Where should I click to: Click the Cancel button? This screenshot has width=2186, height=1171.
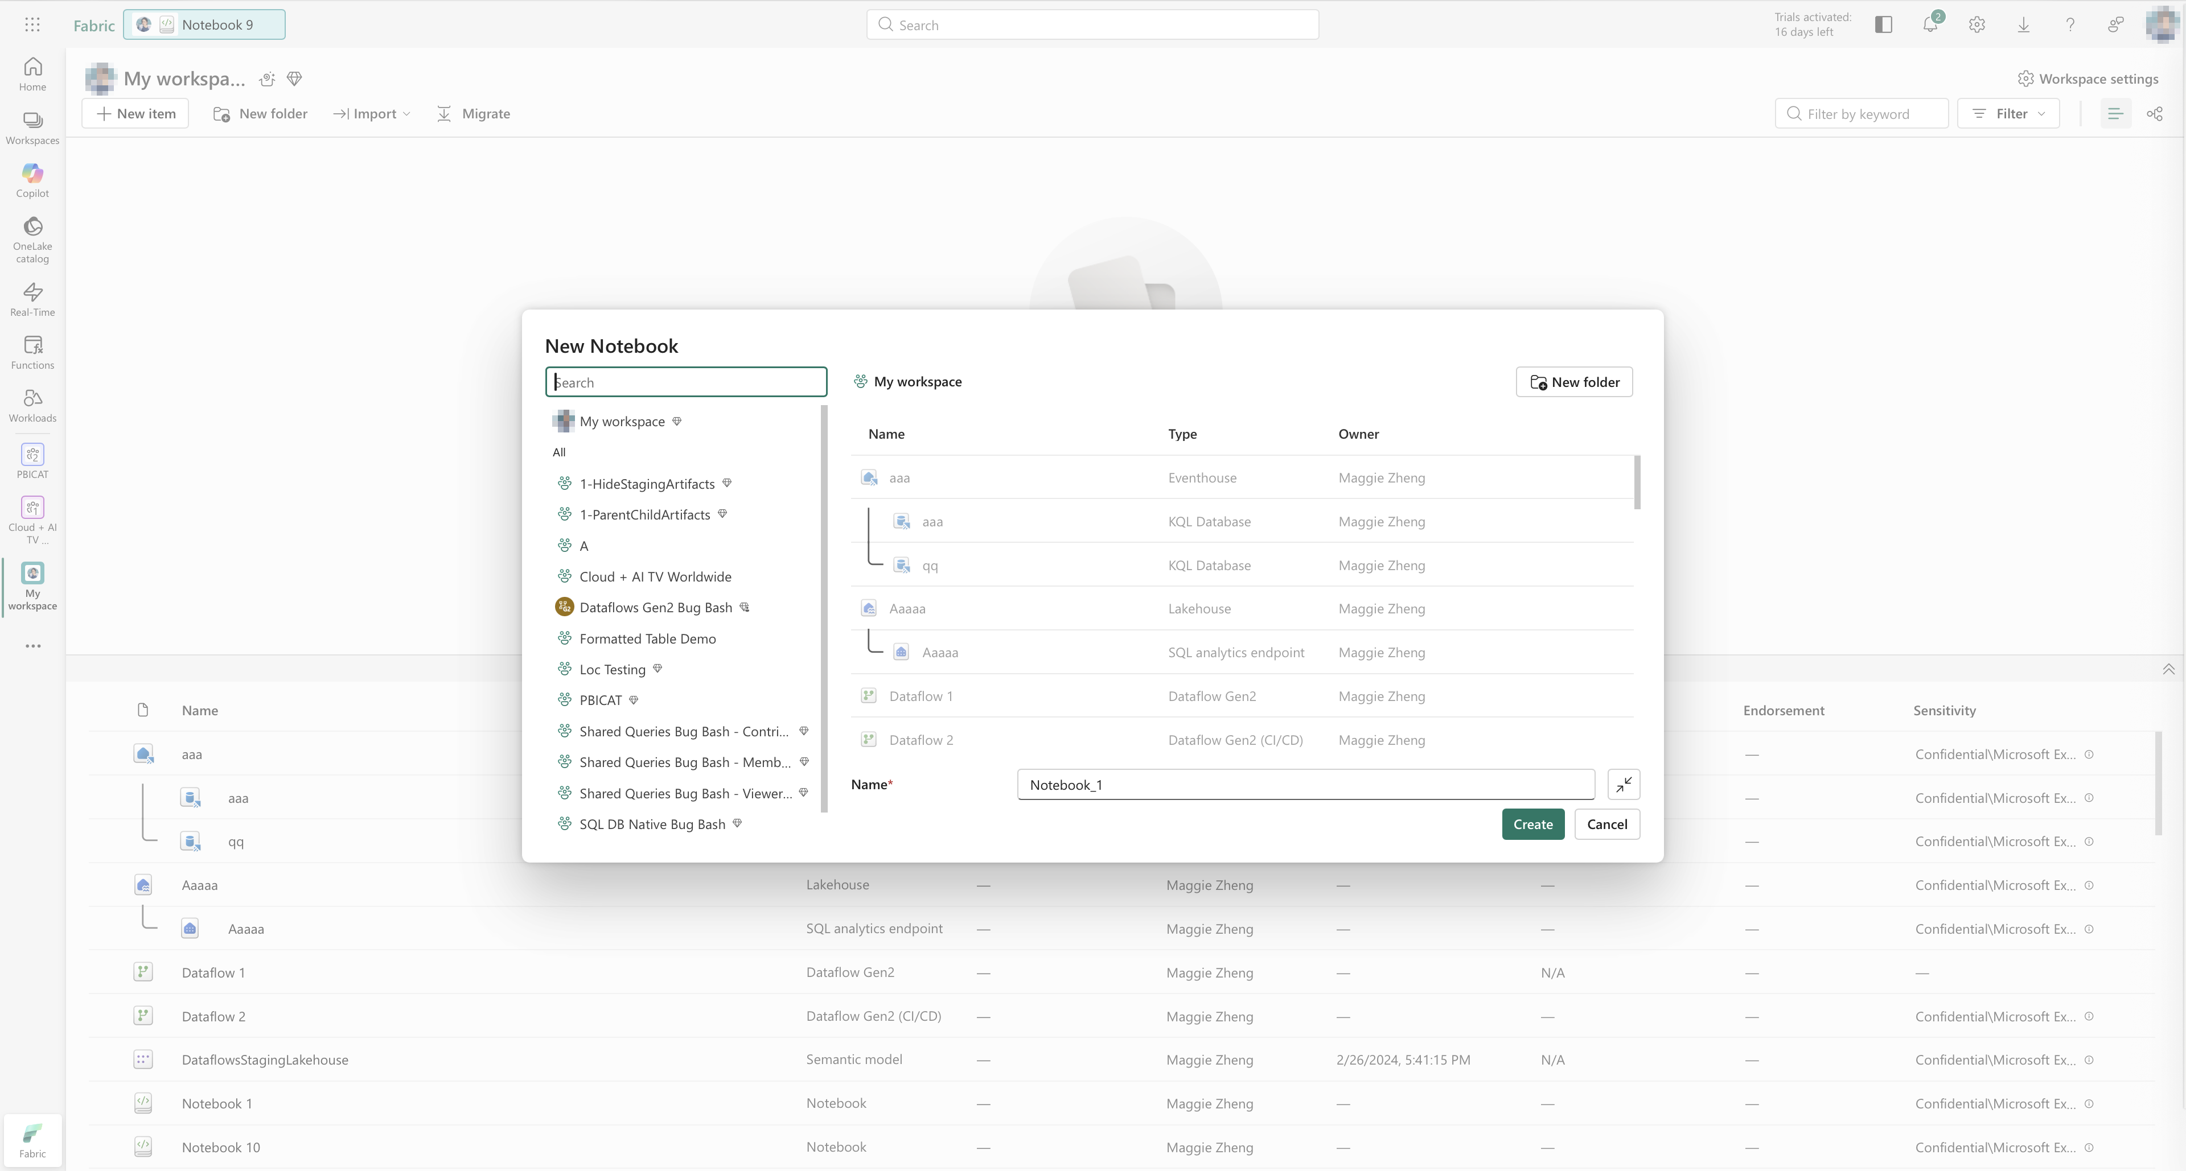pyautogui.click(x=1606, y=824)
